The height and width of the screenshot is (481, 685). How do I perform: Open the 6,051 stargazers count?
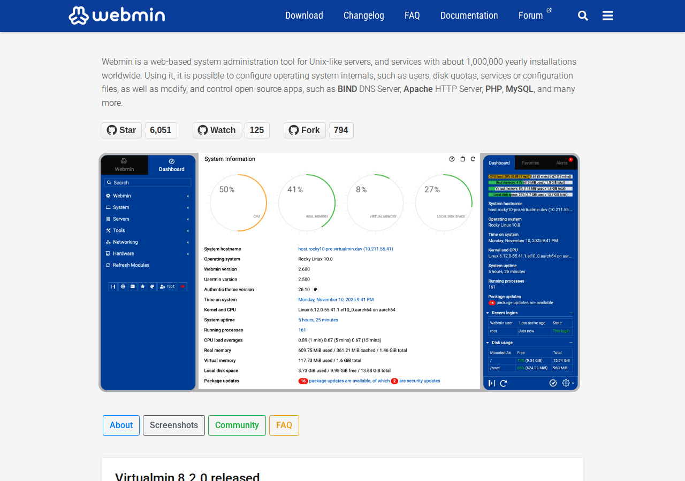[161, 130]
